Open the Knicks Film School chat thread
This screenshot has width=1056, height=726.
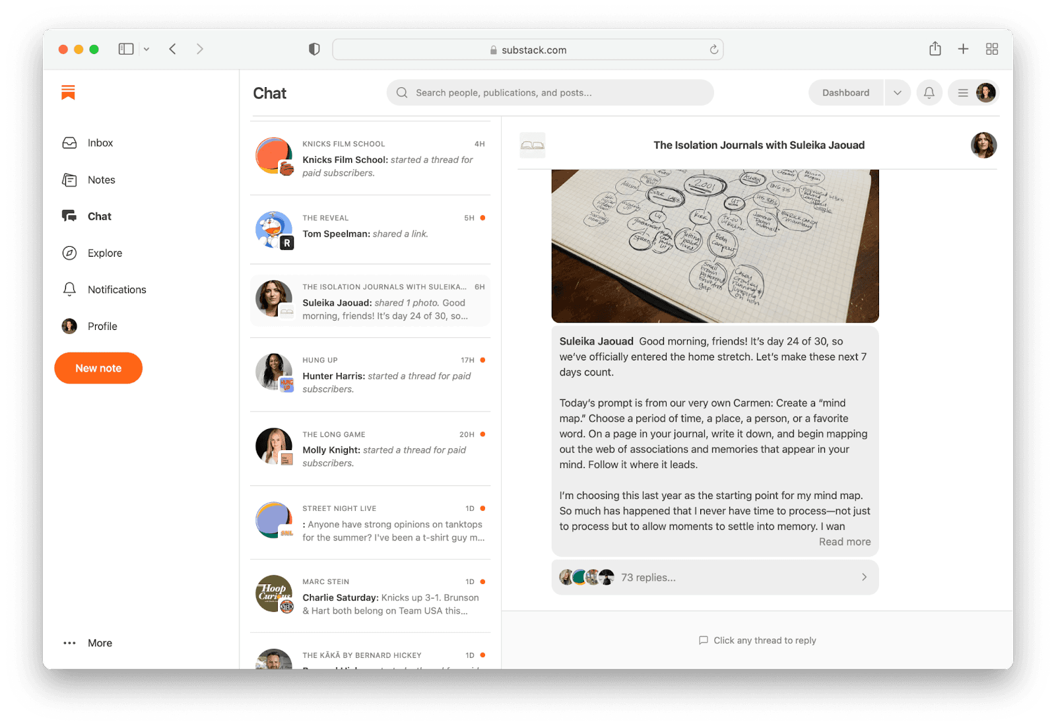coord(370,158)
